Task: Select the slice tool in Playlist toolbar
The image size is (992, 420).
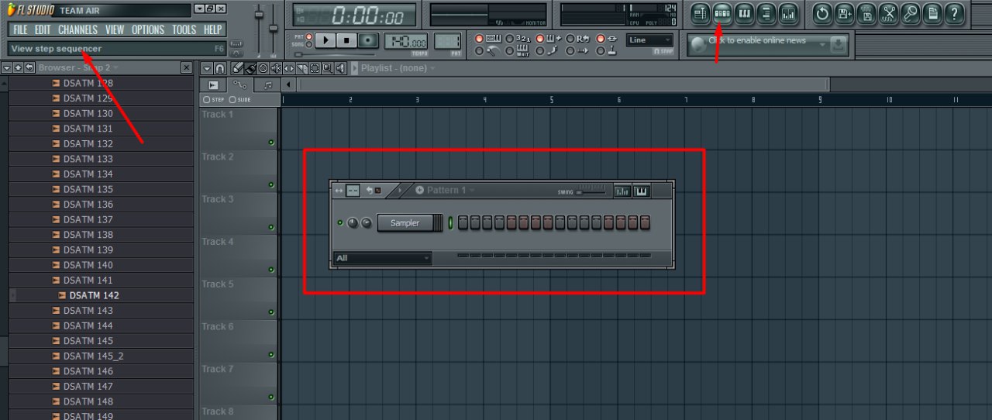Action: tap(301, 68)
